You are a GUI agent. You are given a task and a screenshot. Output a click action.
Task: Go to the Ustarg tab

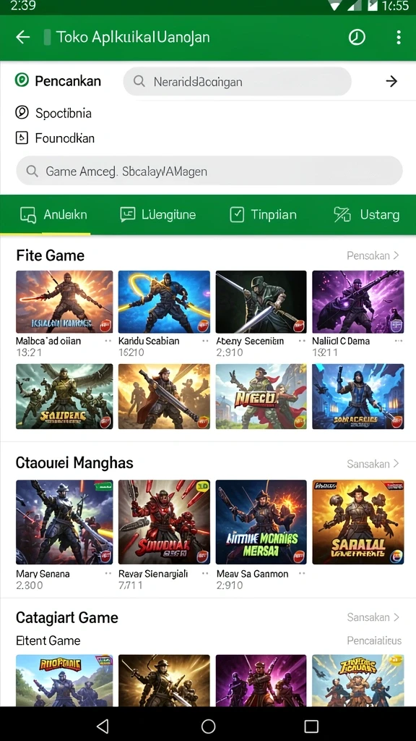click(366, 214)
